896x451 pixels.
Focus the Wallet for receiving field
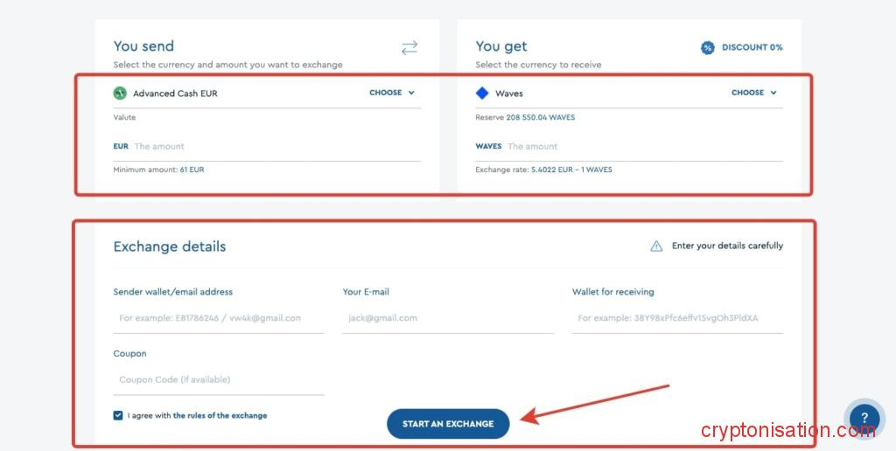click(x=677, y=318)
